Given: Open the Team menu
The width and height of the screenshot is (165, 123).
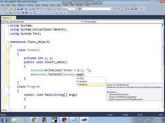Looking at the screenshot, I should click(x=53, y=5).
